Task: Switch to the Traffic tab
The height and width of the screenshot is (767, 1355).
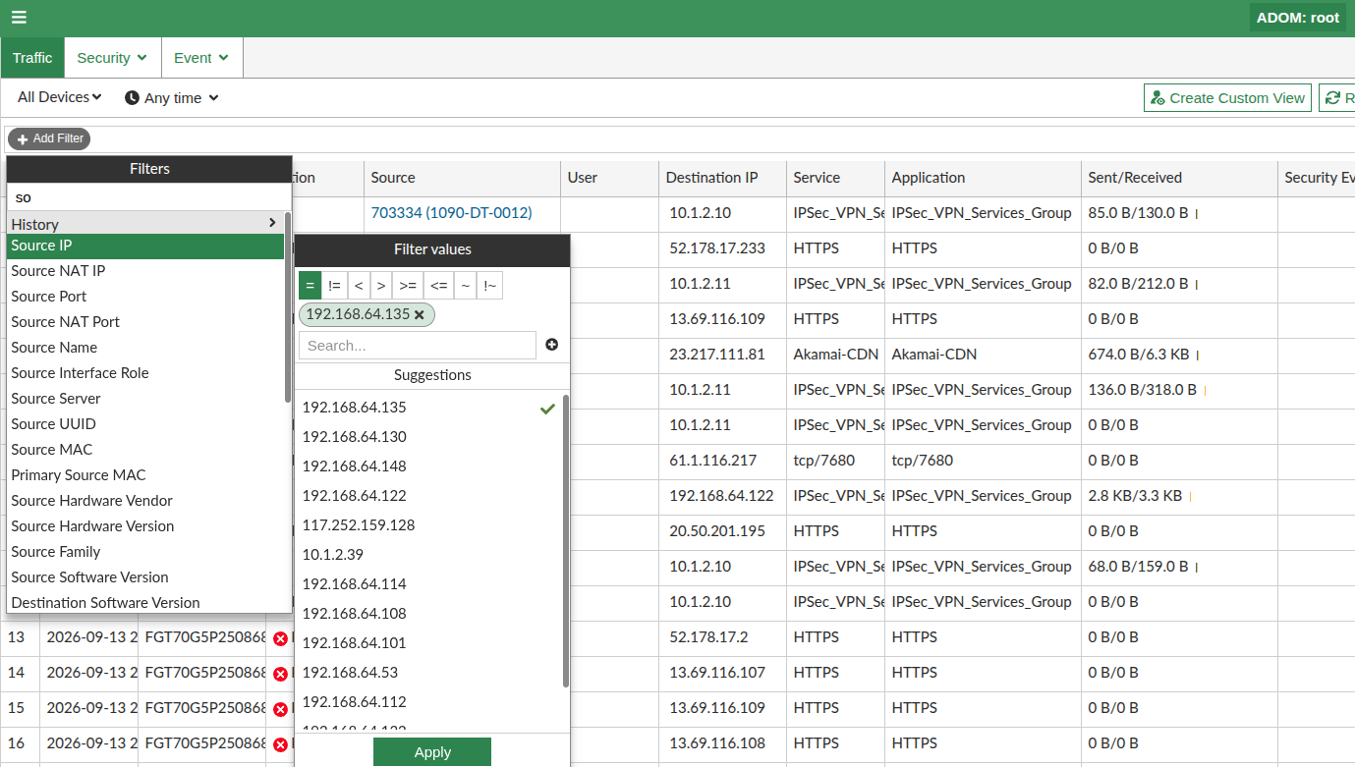Action: point(32,58)
